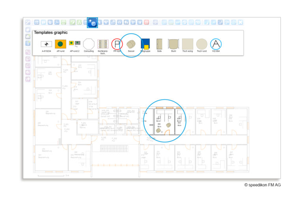The image size is (303, 202).
Task: Select the Konferenztisch template
Action: pos(103,44)
